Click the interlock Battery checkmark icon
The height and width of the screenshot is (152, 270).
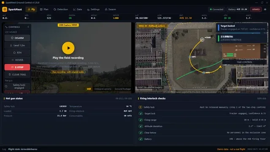(140, 139)
